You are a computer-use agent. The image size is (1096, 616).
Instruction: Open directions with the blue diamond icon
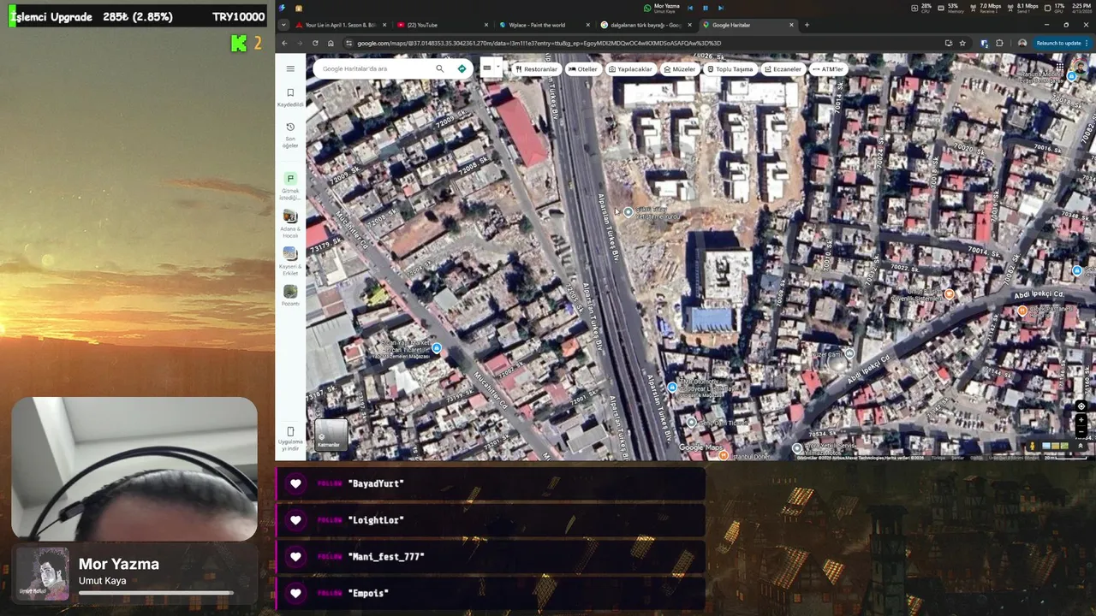coord(462,68)
